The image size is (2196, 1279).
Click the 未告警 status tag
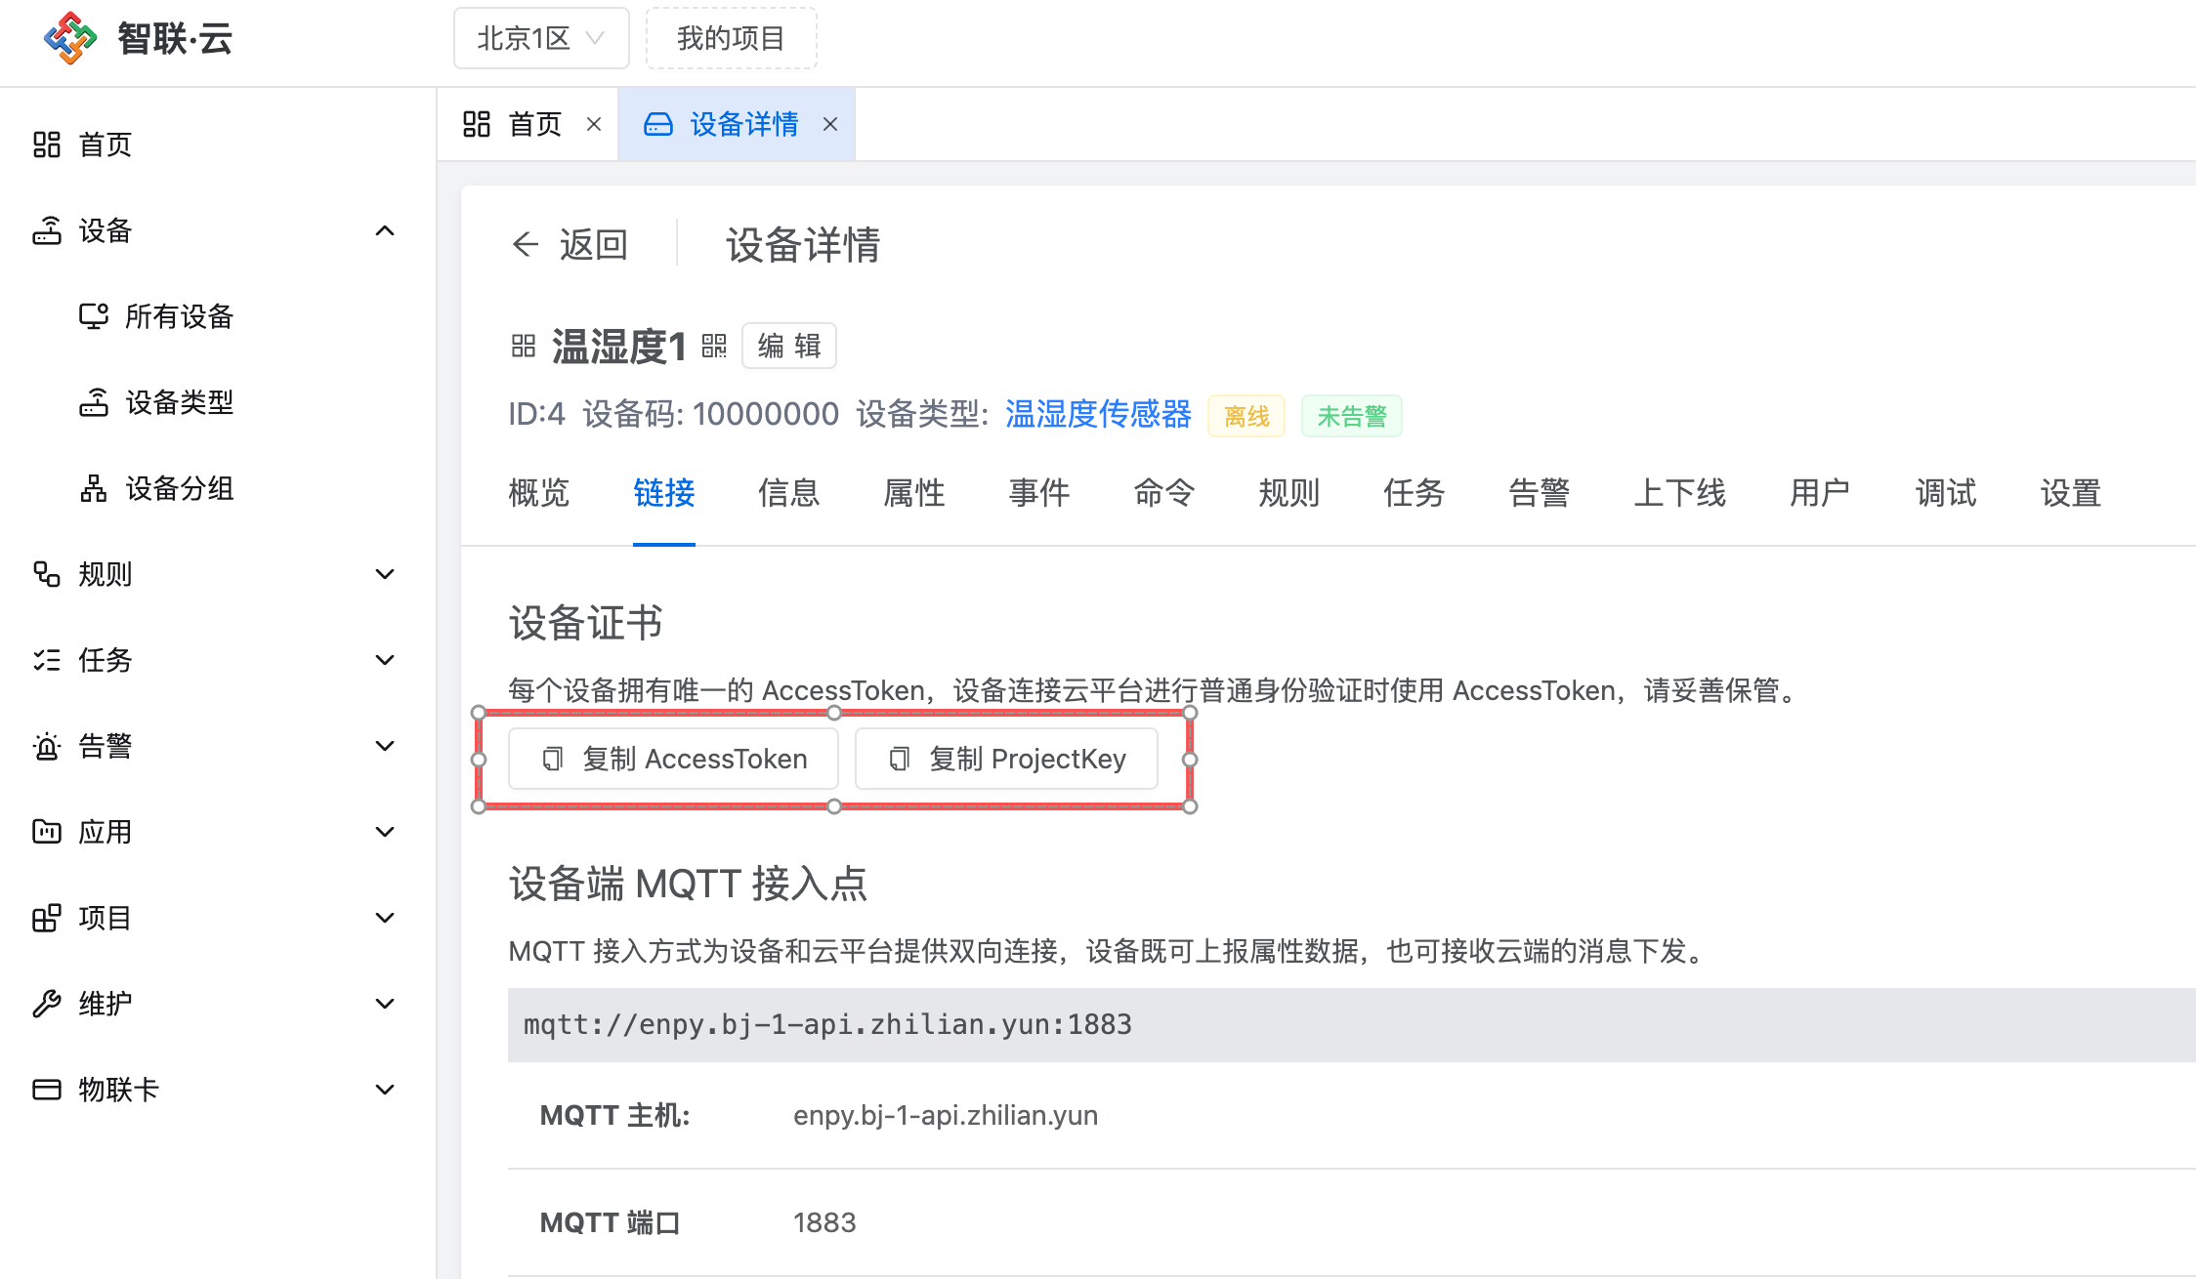(1352, 416)
